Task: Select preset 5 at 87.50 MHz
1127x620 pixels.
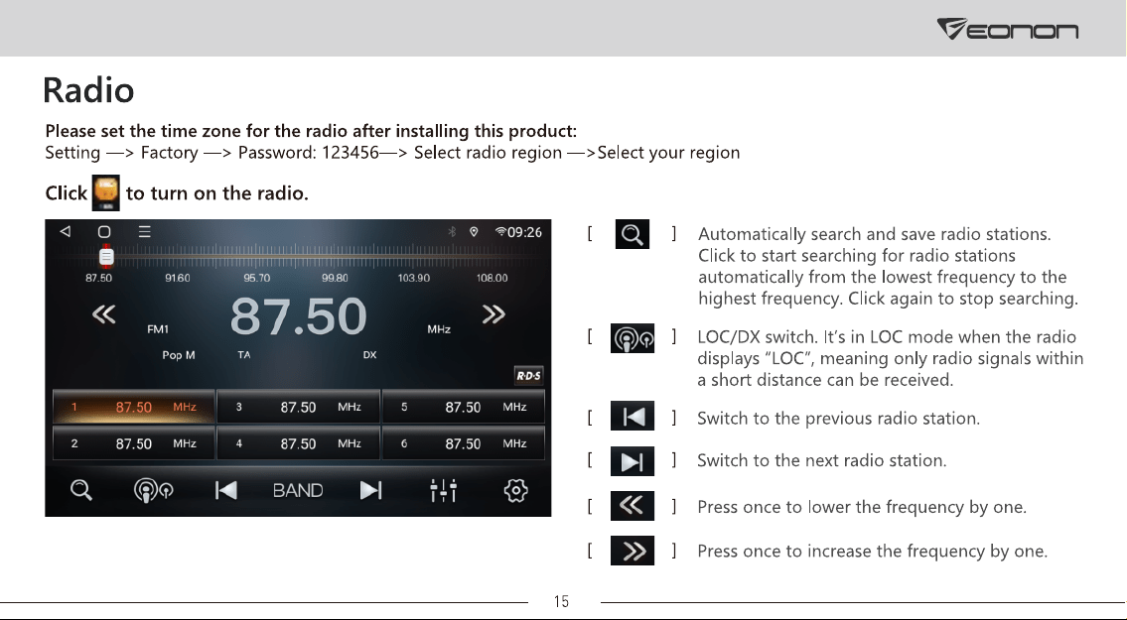Action: coord(464,407)
